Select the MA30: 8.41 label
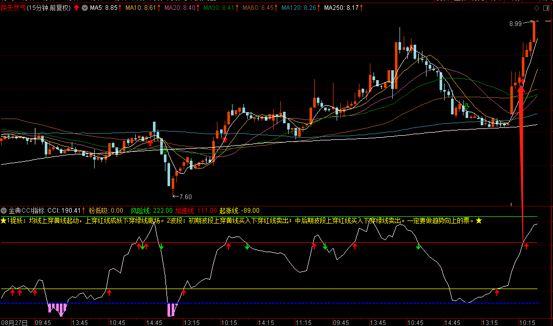The height and width of the screenshot is (326, 553). [x=218, y=8]
